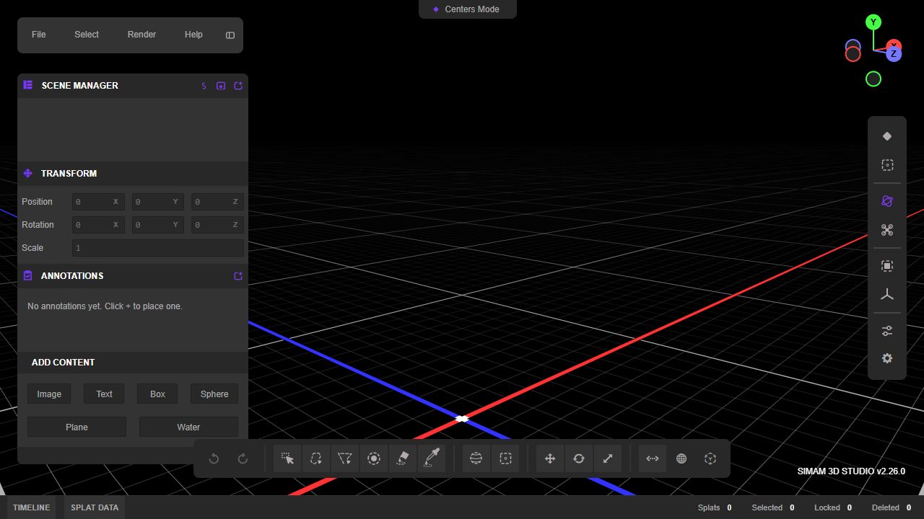Click the cube origin icon in bottom toolbar
924x519 pixels.
[710, 458]
